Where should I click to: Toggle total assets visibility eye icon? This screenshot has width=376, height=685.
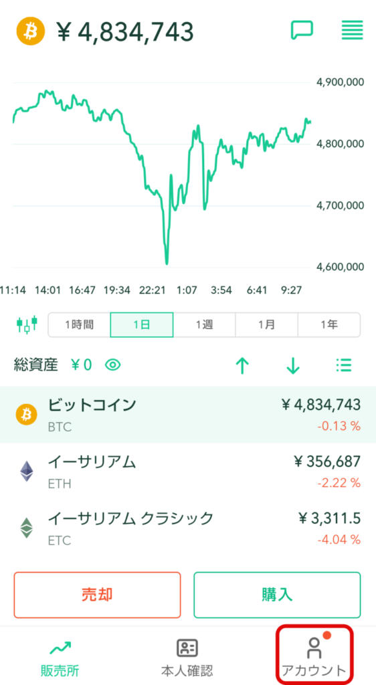point(113,365)
